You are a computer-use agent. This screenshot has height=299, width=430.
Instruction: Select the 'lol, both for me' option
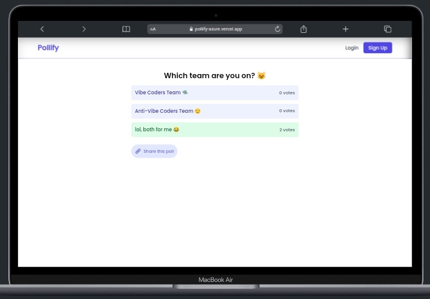[x=215, y=130]
